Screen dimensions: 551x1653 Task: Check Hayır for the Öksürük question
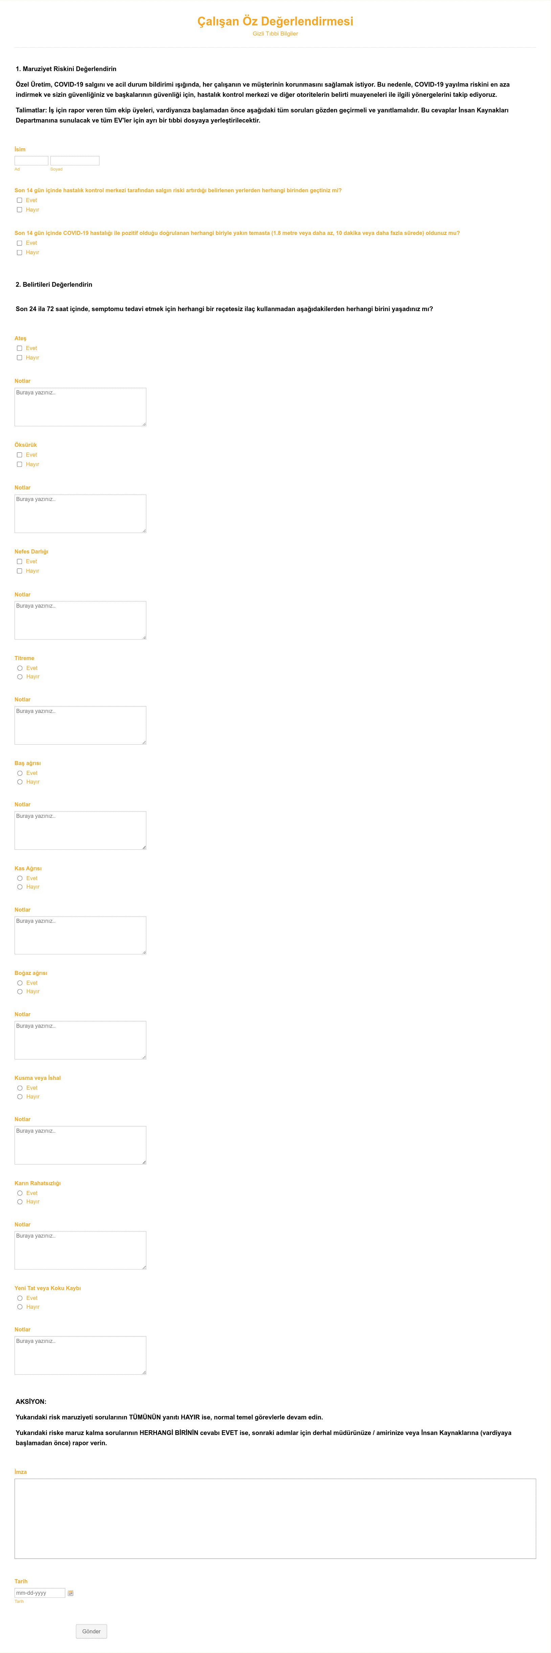coord(19,464)
